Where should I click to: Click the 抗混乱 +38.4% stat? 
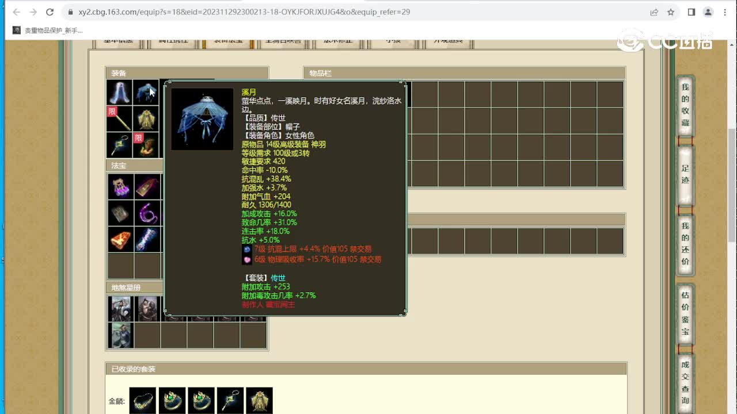(x=267, y=179)
